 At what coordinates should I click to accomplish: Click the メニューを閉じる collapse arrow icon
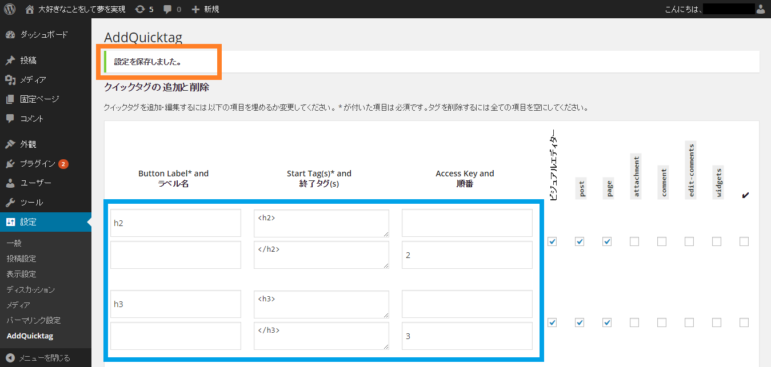point(10,358)
